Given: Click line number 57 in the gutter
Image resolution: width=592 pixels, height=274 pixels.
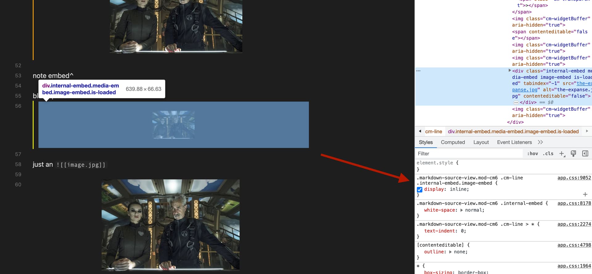Looking at the screenshot, I should [18, 154].
